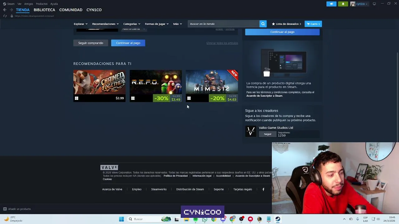This screenshot has height=224, width=399.
Task: Open the Carro 1 cart button
Action: pyautogui.click(x=313, y=24)
